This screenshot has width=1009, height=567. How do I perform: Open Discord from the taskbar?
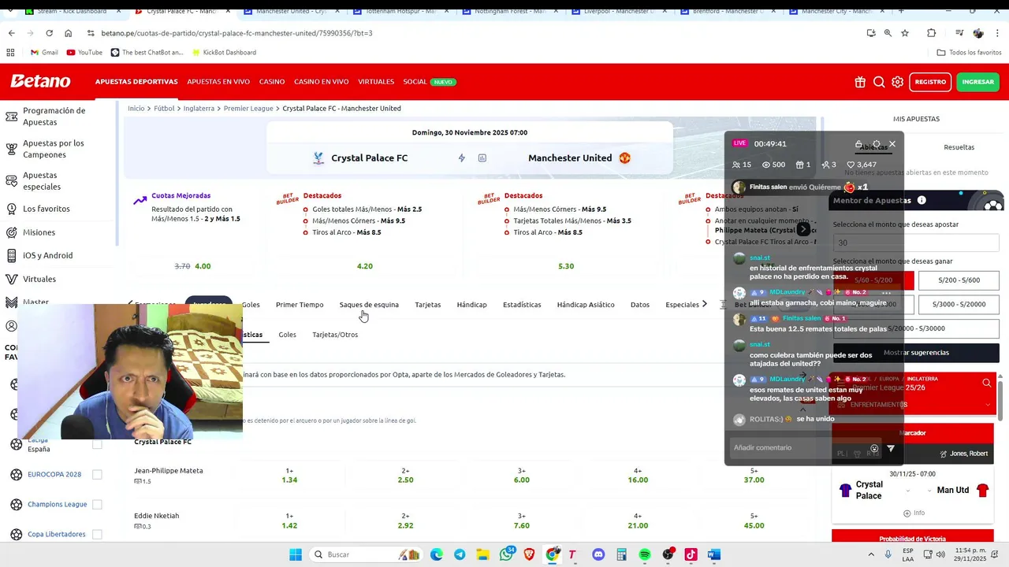click(x=598, y=554)
